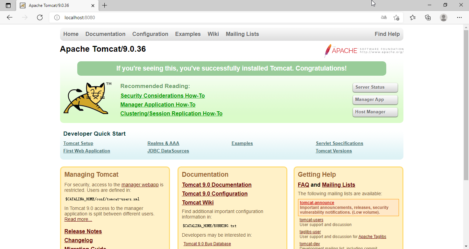This screenshot has height=249, width=469.
Task: Open the Collections icon
Action: [428, 17]
